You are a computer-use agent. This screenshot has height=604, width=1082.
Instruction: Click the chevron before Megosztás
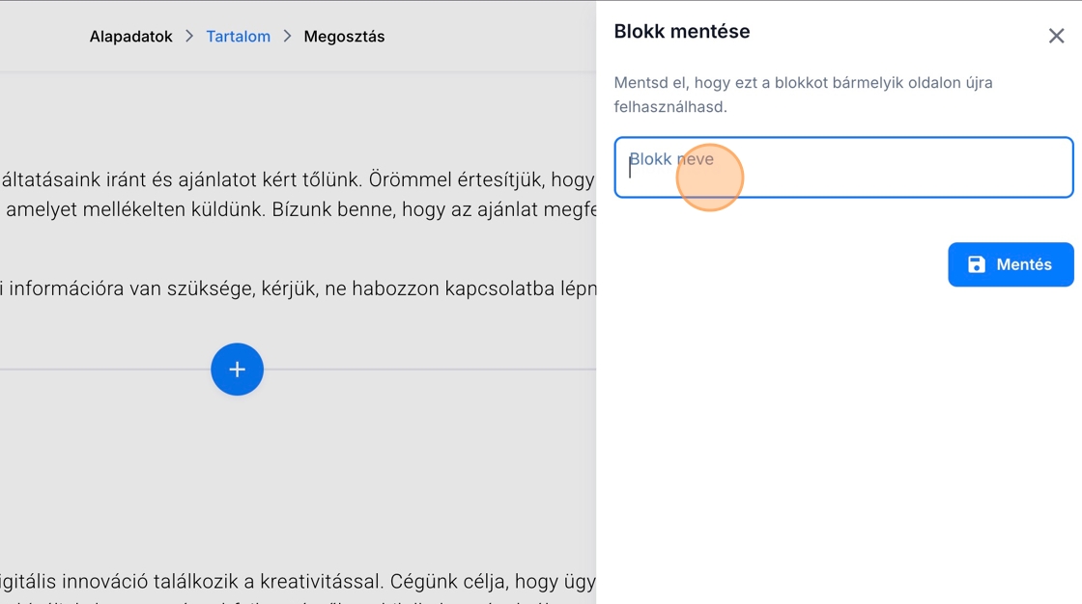click(287, 37)
